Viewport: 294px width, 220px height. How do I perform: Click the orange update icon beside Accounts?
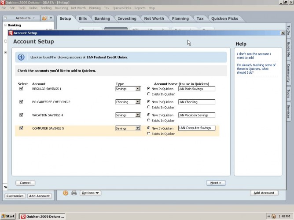44,18
